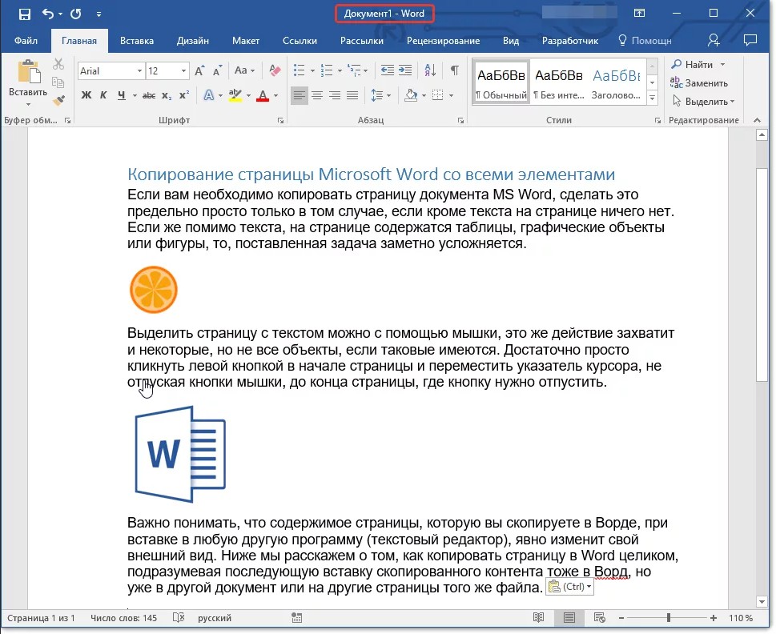776x634 pixels.
Task: Open the Выделить dropdown
Action: tap(703, 102)
